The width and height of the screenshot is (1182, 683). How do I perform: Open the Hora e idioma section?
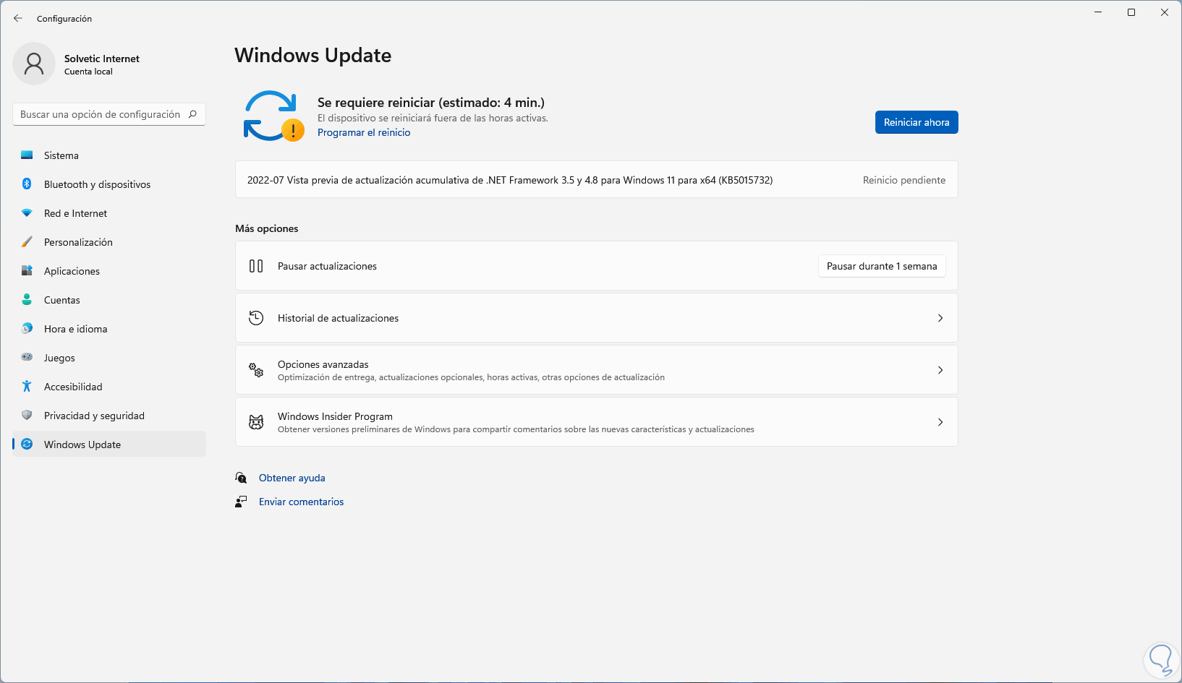[x=27, y=328]
